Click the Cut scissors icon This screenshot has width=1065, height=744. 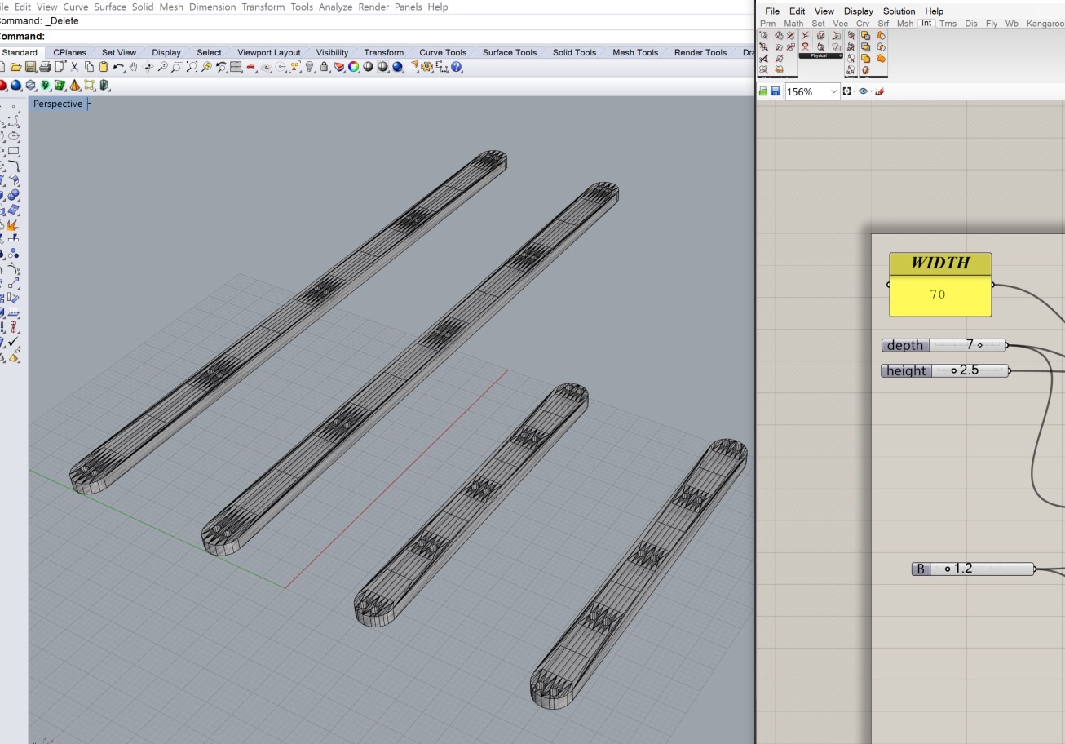74,67
